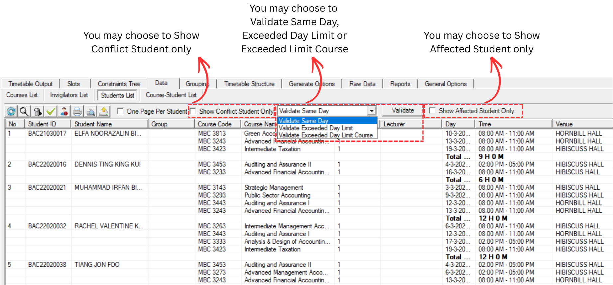Click the Print Preview icon
Viewport: 613px width, 285px height.
[90, 111]
